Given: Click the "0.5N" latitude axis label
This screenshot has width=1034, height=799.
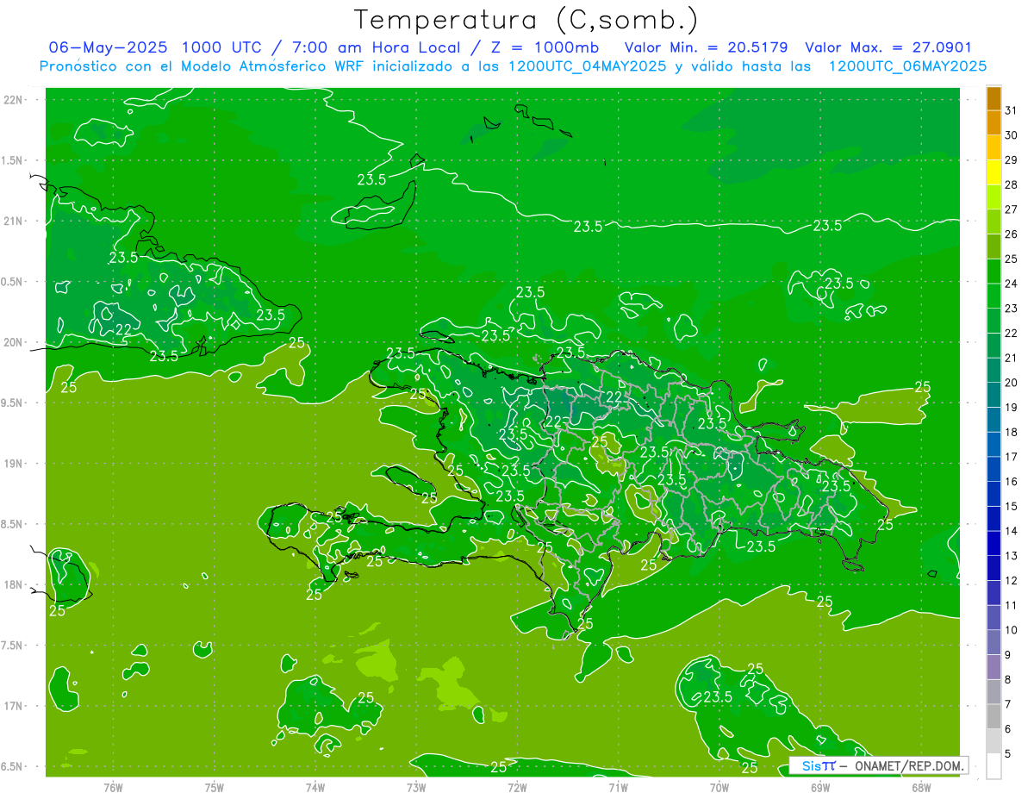Looking at the screenshot, I should [x=12, y=282].
